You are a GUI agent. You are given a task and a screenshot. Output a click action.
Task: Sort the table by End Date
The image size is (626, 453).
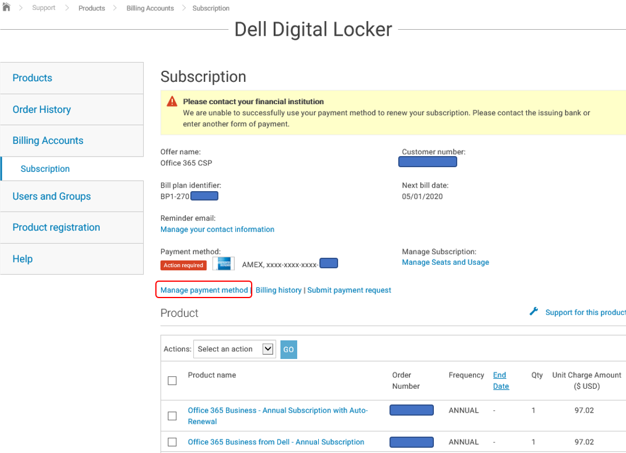500,380
